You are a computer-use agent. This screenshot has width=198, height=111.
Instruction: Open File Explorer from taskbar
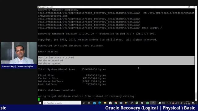click(x=105, y=103)
